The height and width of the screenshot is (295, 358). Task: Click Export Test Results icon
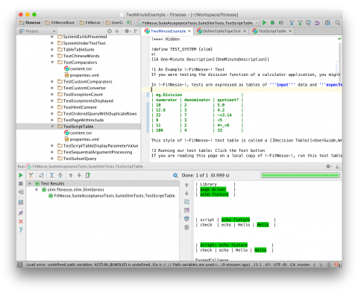point(88,175)
